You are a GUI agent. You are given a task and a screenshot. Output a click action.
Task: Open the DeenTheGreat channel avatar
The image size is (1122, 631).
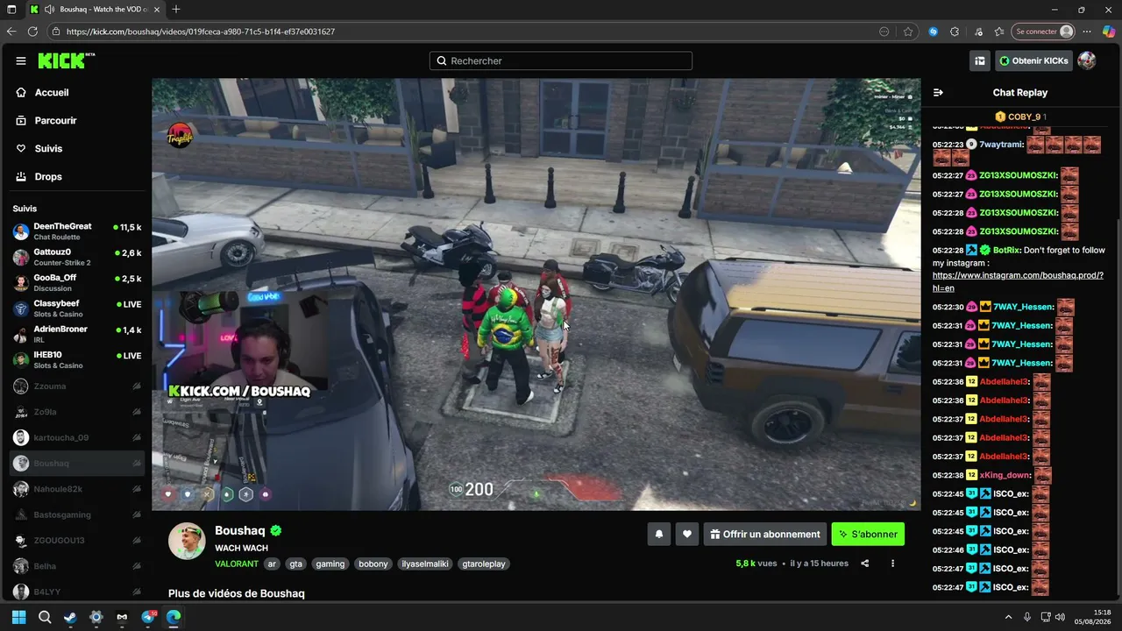tap(21, 232)
